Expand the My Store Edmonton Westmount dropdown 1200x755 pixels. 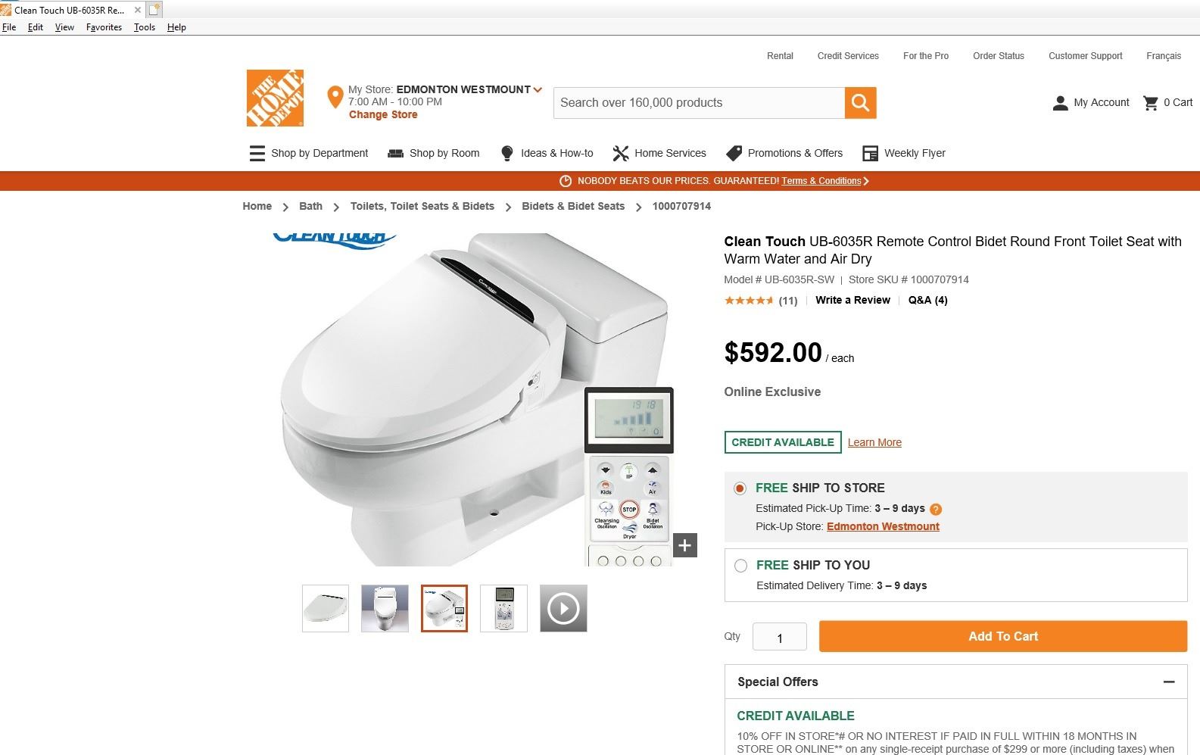pos(538,89)
